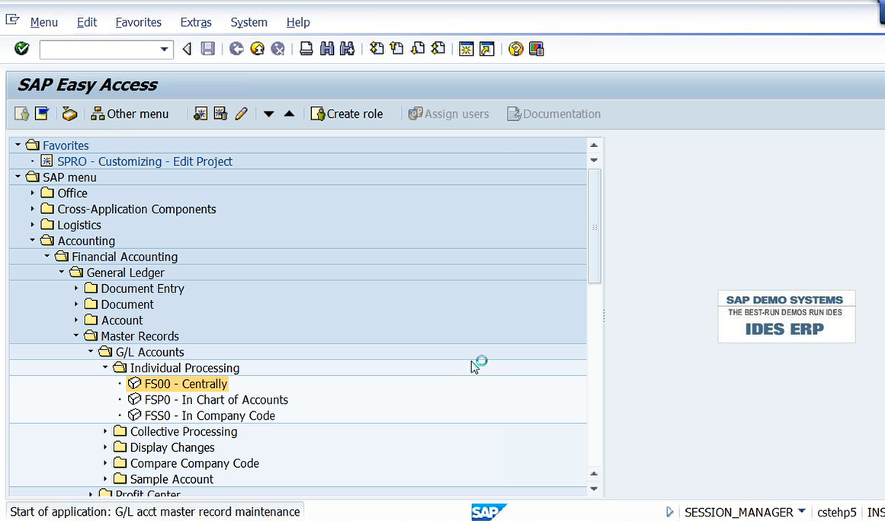
Task: Expand the Collective Processing folder
Action: [x=105, y=431]
